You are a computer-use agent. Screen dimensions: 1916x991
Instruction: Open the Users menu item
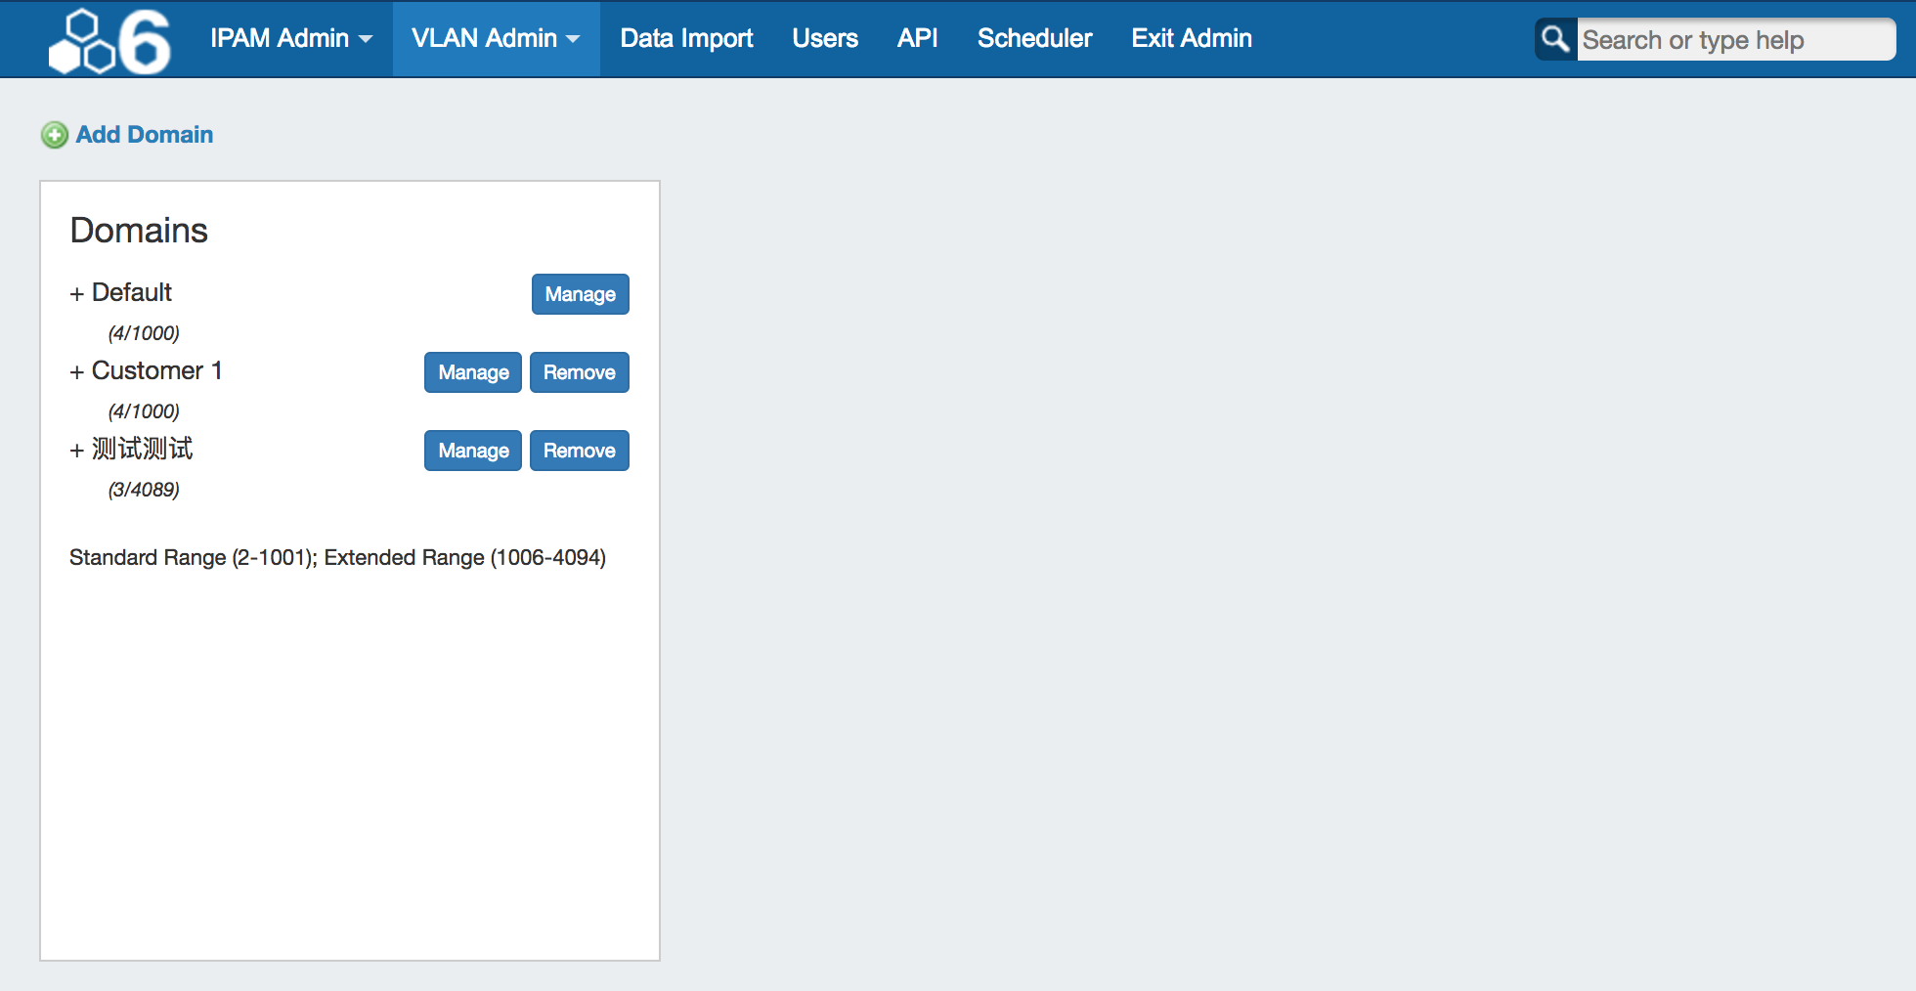click(x=824, y=39)
